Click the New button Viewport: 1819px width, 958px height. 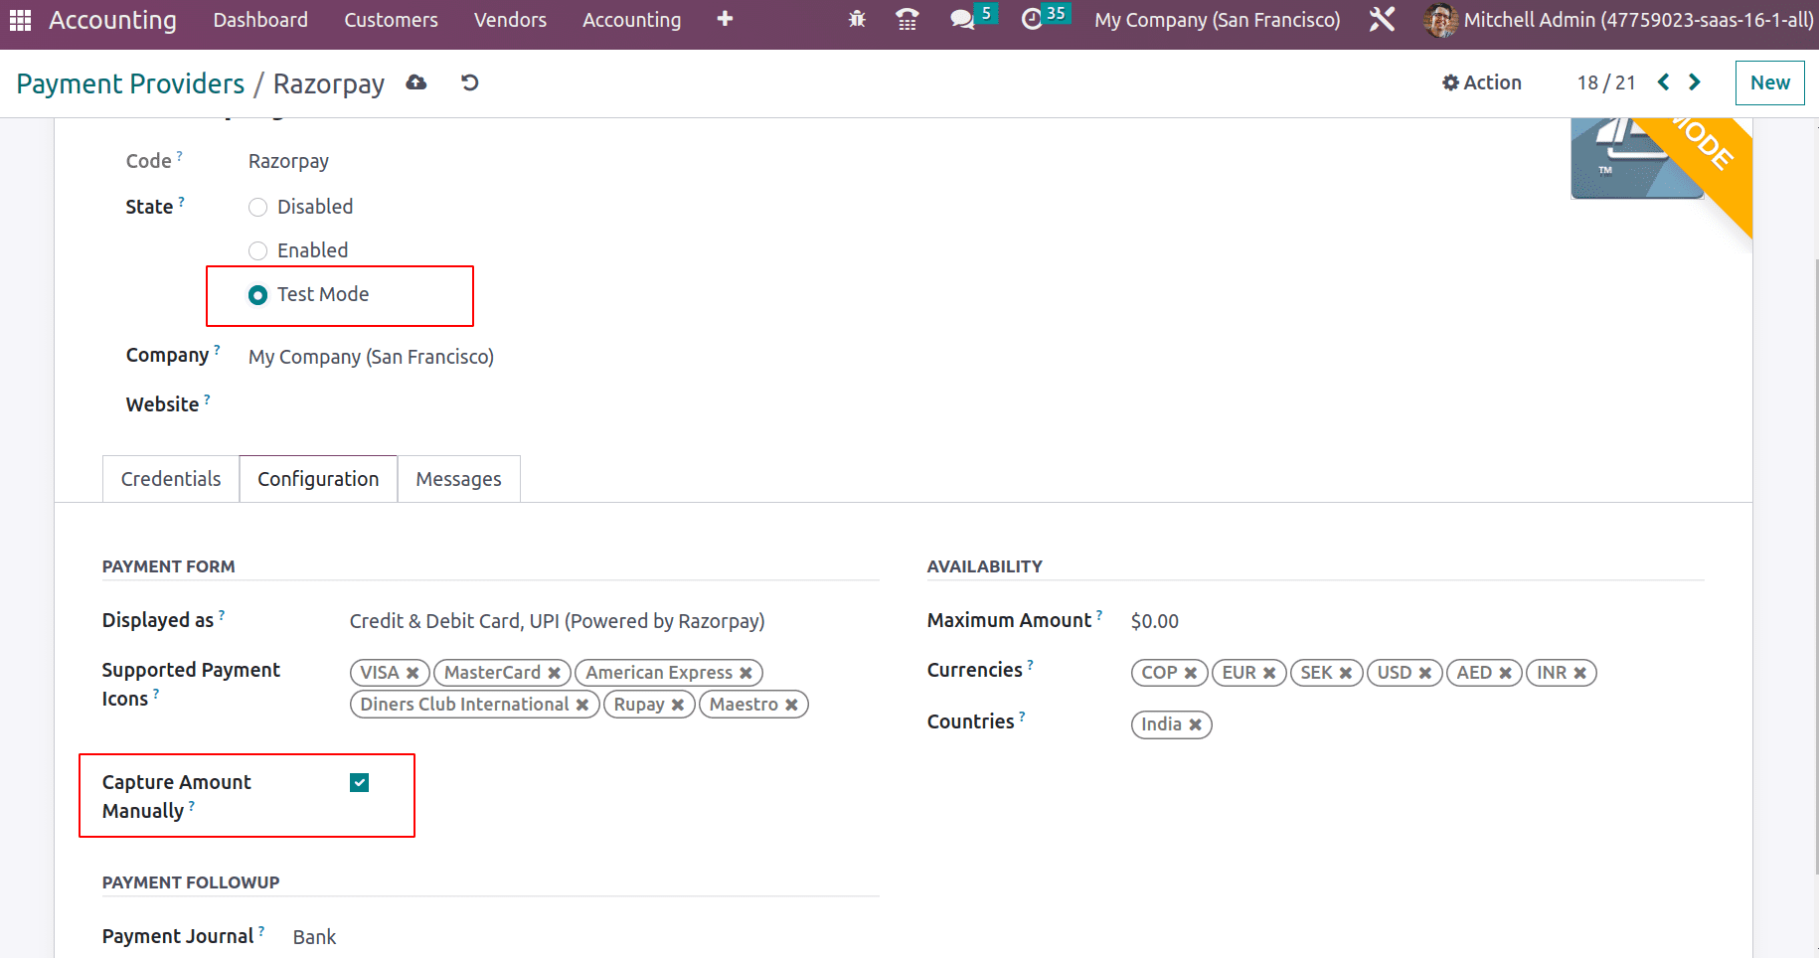tap(1769, 82)
